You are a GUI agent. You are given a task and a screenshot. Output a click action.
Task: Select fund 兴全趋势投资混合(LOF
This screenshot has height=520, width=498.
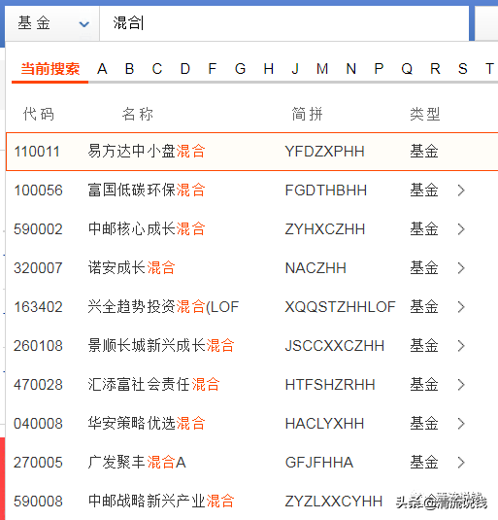[x=163, y=307]
